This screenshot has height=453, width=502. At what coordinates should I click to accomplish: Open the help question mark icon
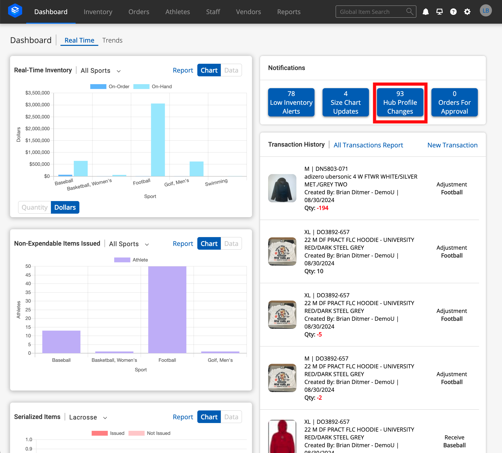pyautogui.click(x=453, y=12)
